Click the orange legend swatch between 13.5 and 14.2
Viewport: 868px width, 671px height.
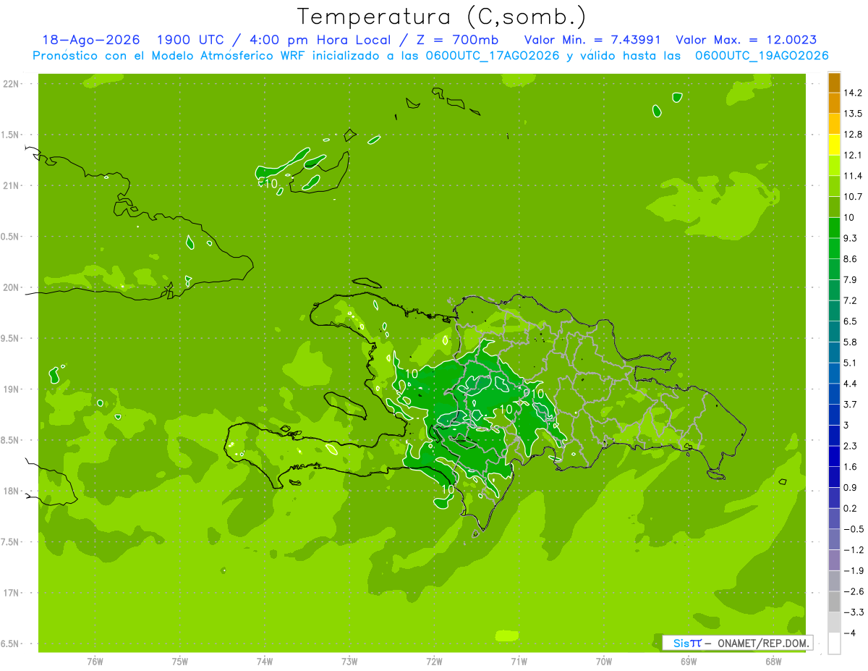(x=834, y=103)
